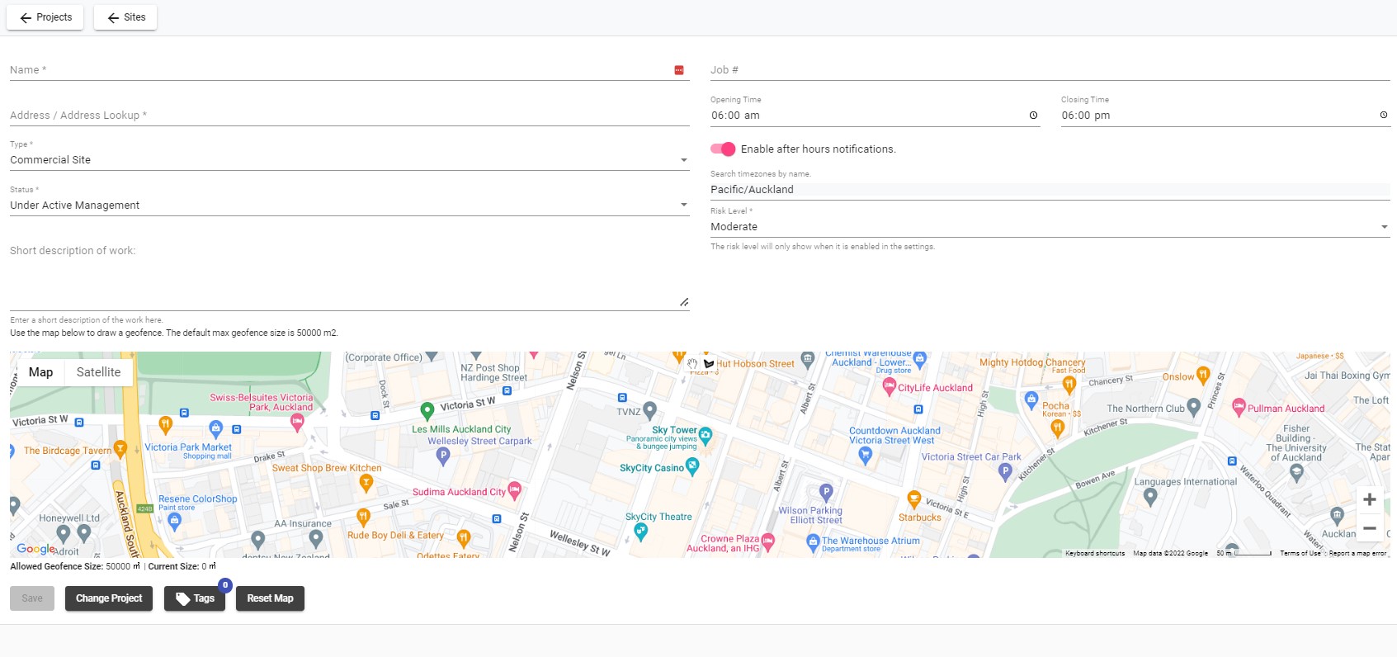1397x657 pixels.
Task: Open the Type dropdown Commercial Site
Action: tap(349, 160)
